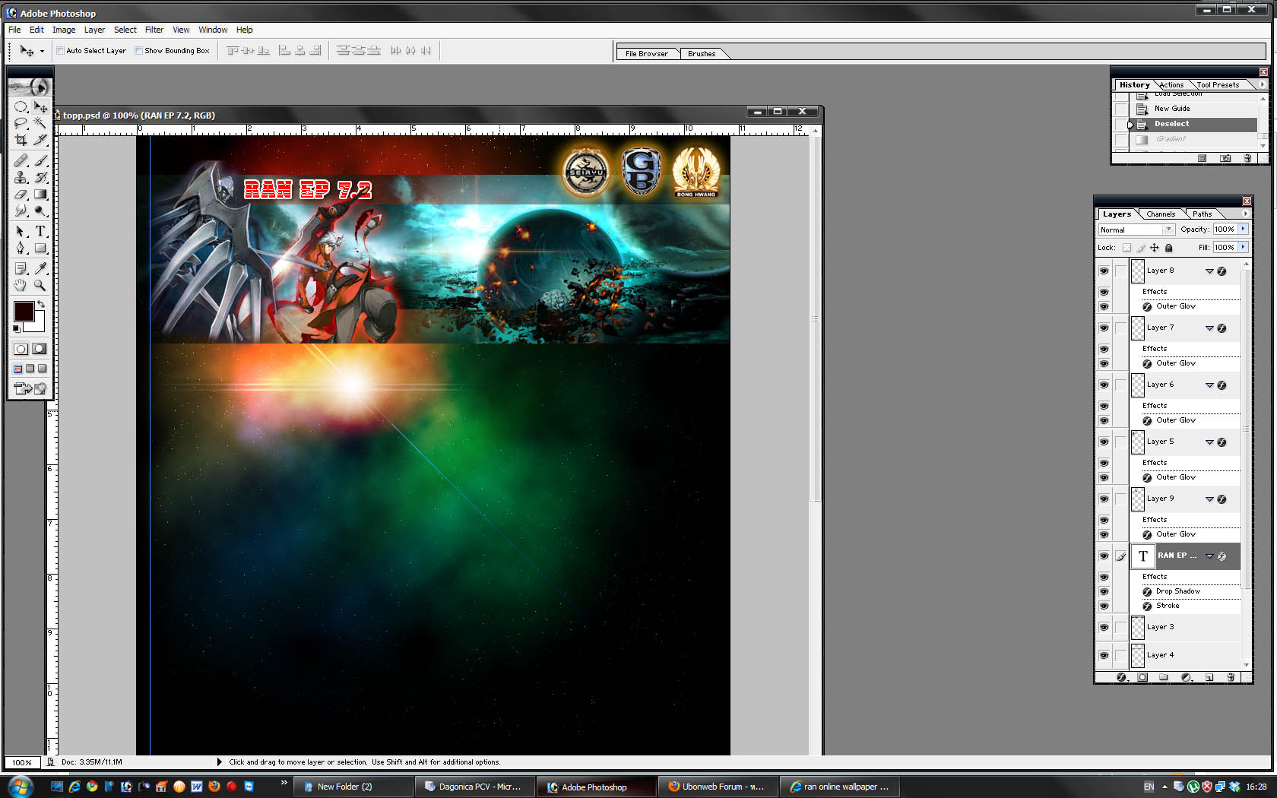Select the Hand tool
The height and width of the screenshot is (798, 1277).
click(x=21, y=285)
